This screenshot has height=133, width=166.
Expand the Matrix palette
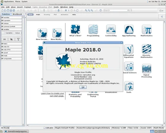click(11, 44)
